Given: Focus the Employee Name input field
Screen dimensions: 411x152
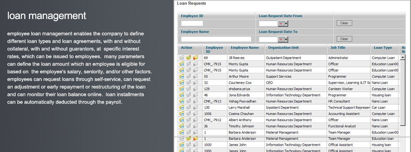Looking at the screenshot, I should [216, 39].
